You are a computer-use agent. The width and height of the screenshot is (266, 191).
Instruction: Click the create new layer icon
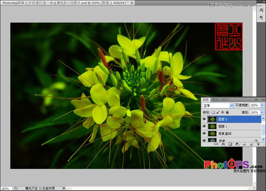251,144
